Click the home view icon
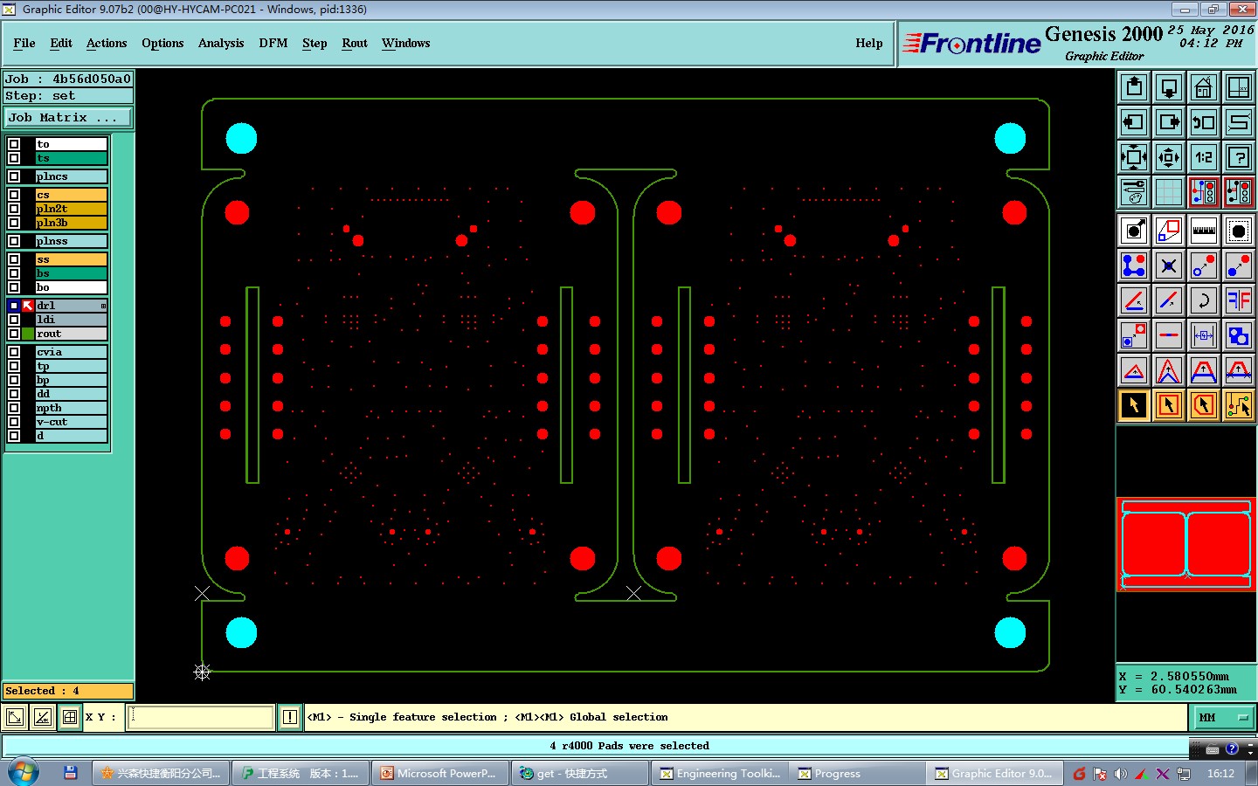 [x=1204, y=87]
